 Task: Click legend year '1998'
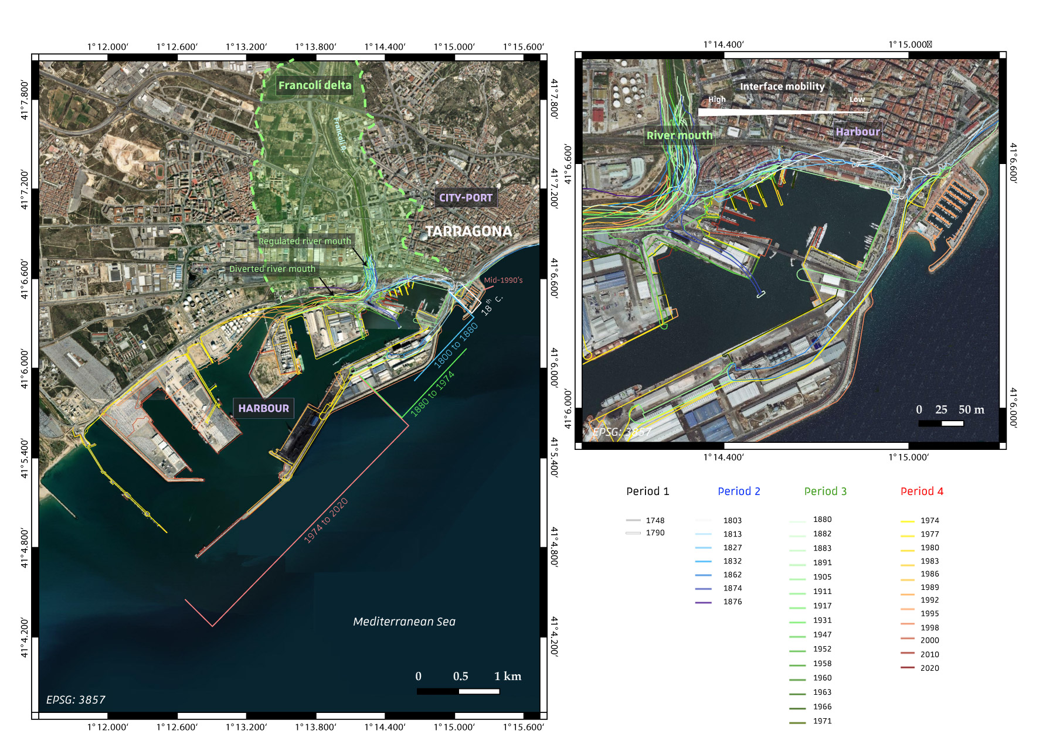(x=930, y=627)
